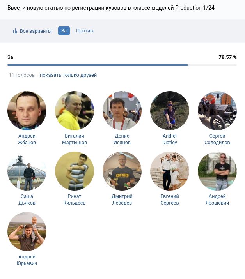Click показать только друзей link

click(68, 75)
